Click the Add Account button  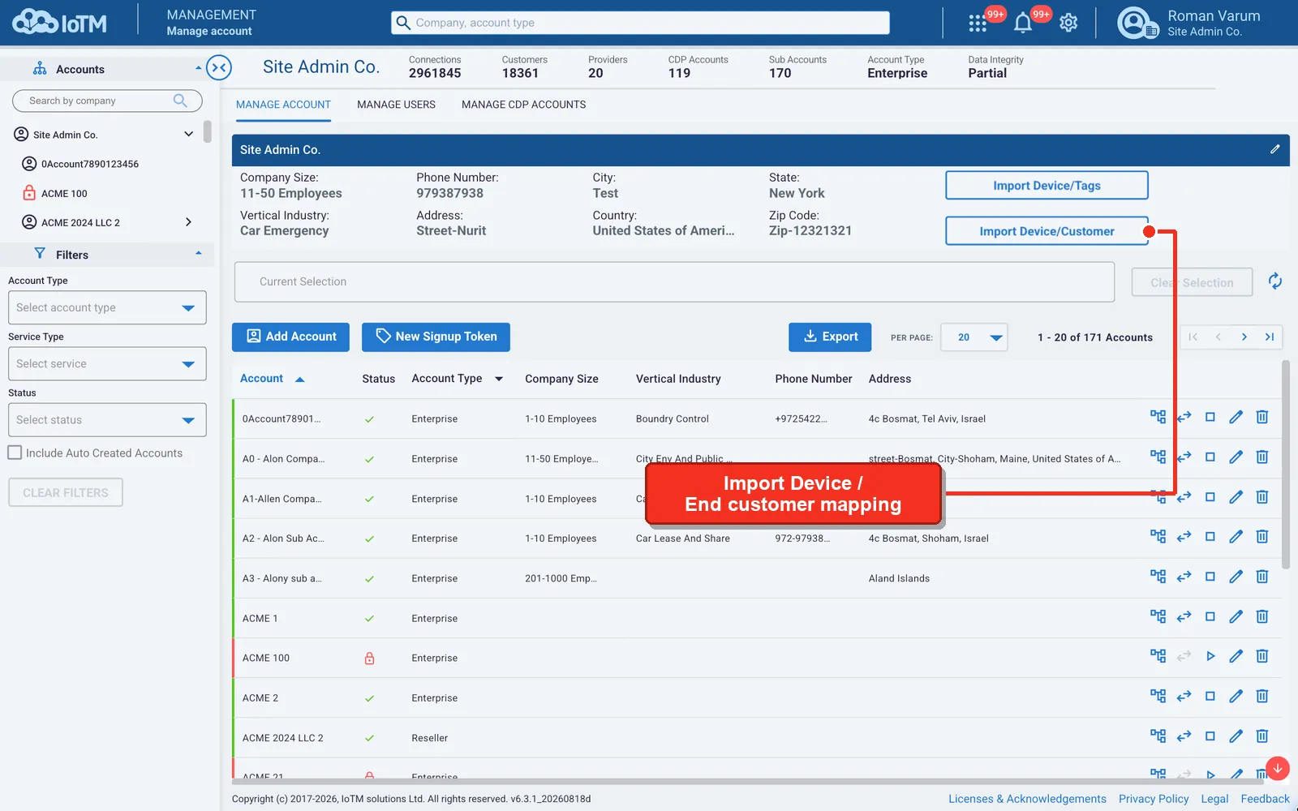290,337
